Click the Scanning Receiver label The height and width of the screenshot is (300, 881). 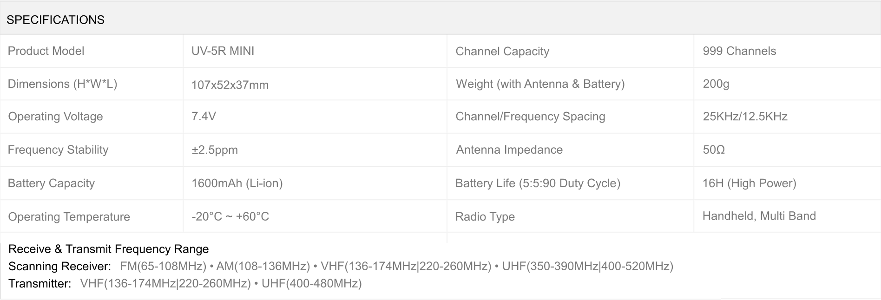pyautogui.click(x=59, y=267)
